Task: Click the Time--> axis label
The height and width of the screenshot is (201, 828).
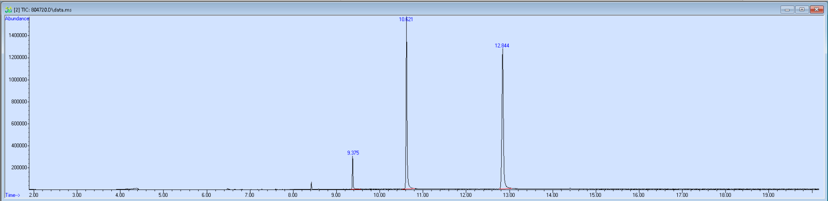Action: [x=13, y=195]
